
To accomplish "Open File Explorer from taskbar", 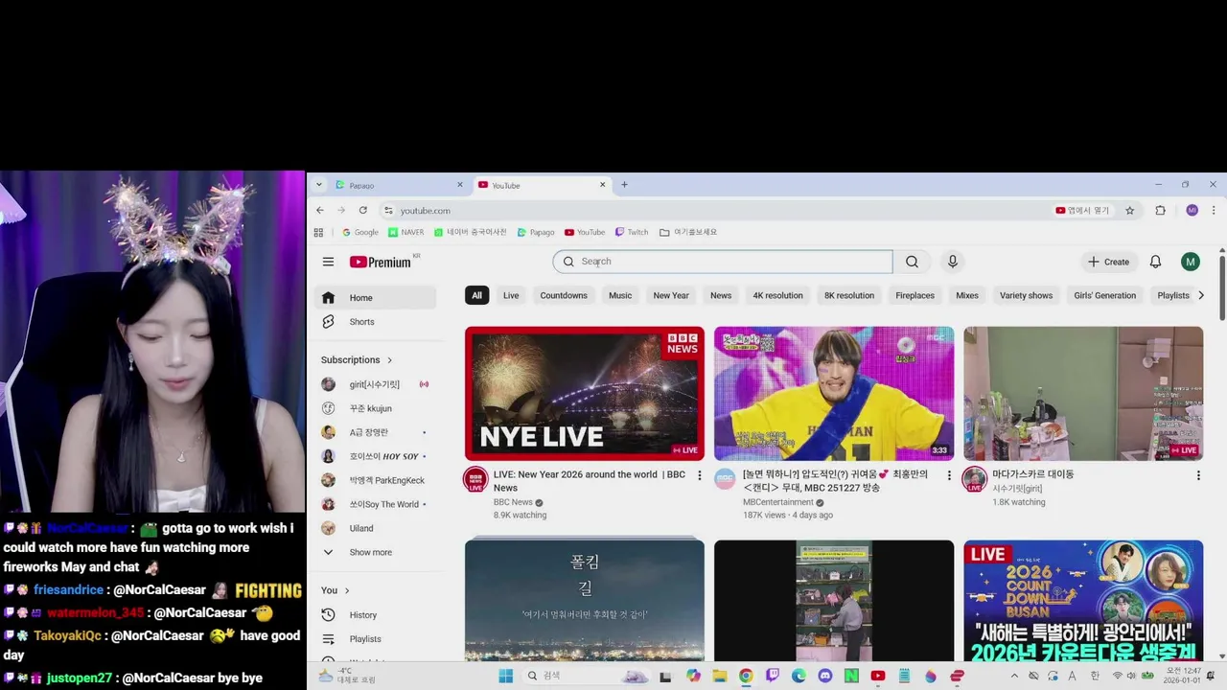I will (x=720, y=676).
